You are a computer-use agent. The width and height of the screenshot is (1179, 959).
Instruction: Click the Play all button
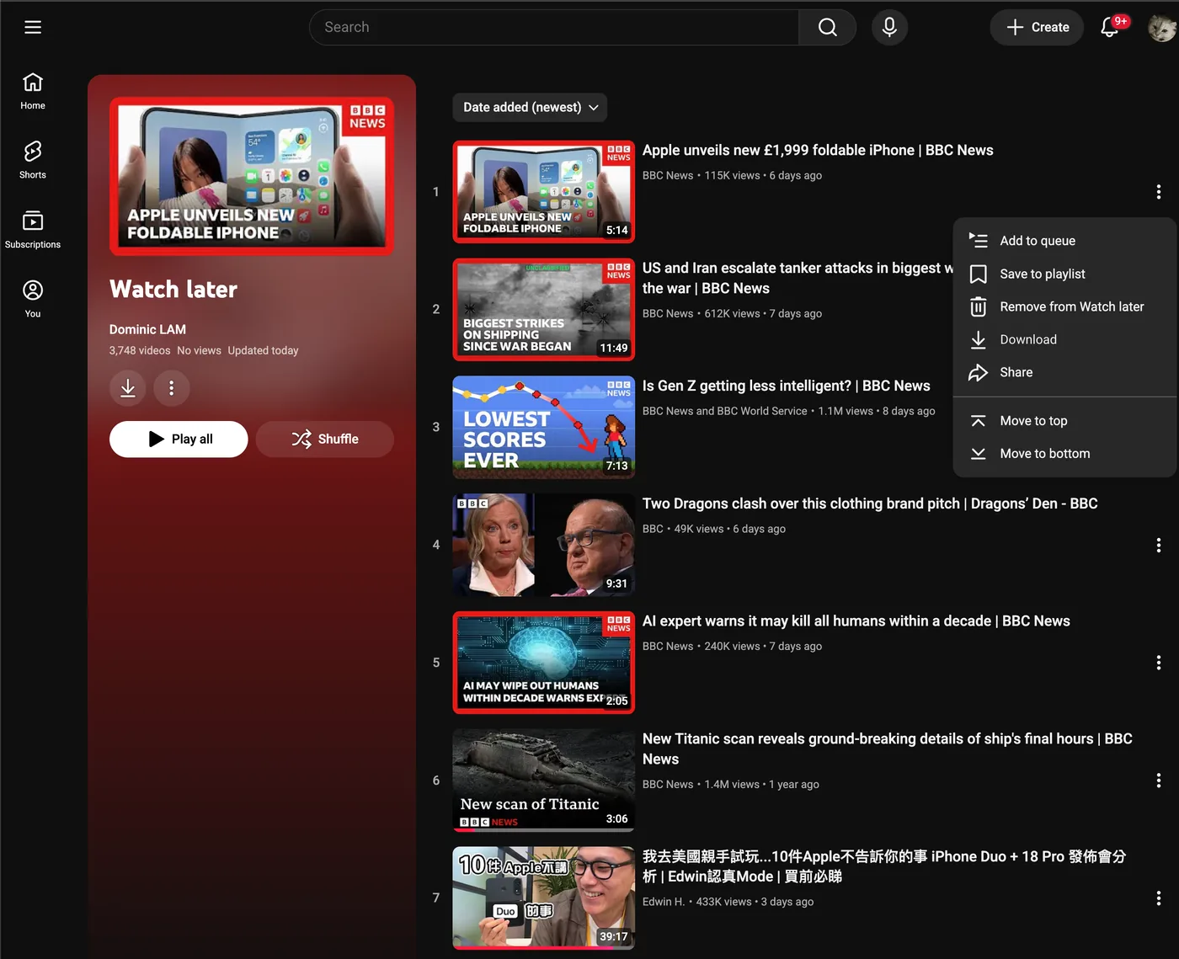click(x=179, y=439)
